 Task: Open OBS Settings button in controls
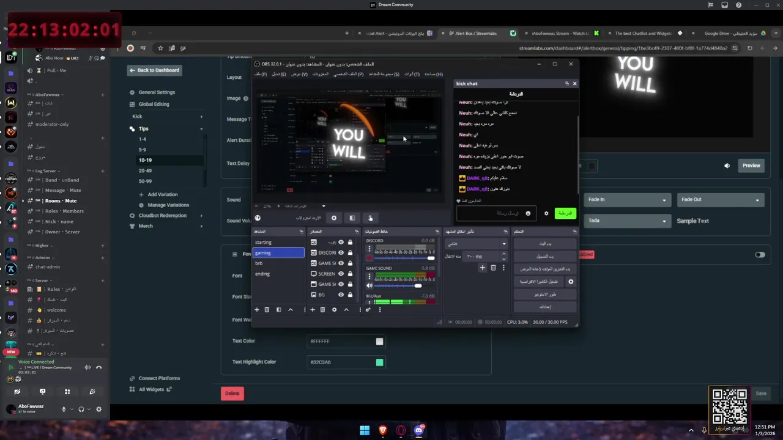click(x=545, y=307)
